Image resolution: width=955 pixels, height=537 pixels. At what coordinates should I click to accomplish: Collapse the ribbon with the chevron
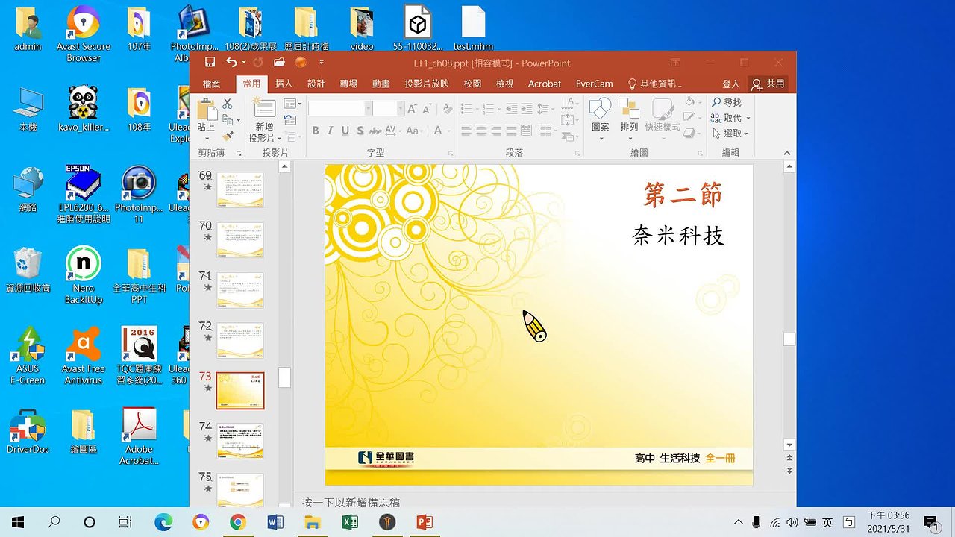pos(787,153)
